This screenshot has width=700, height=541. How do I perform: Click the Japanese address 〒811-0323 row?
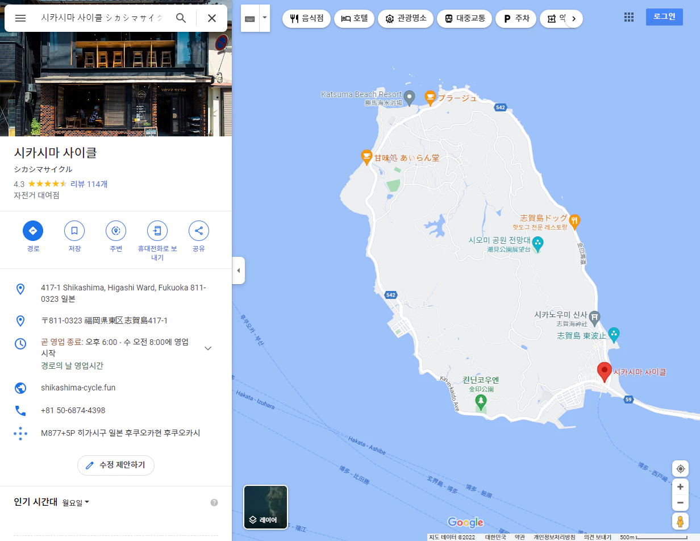116,321
